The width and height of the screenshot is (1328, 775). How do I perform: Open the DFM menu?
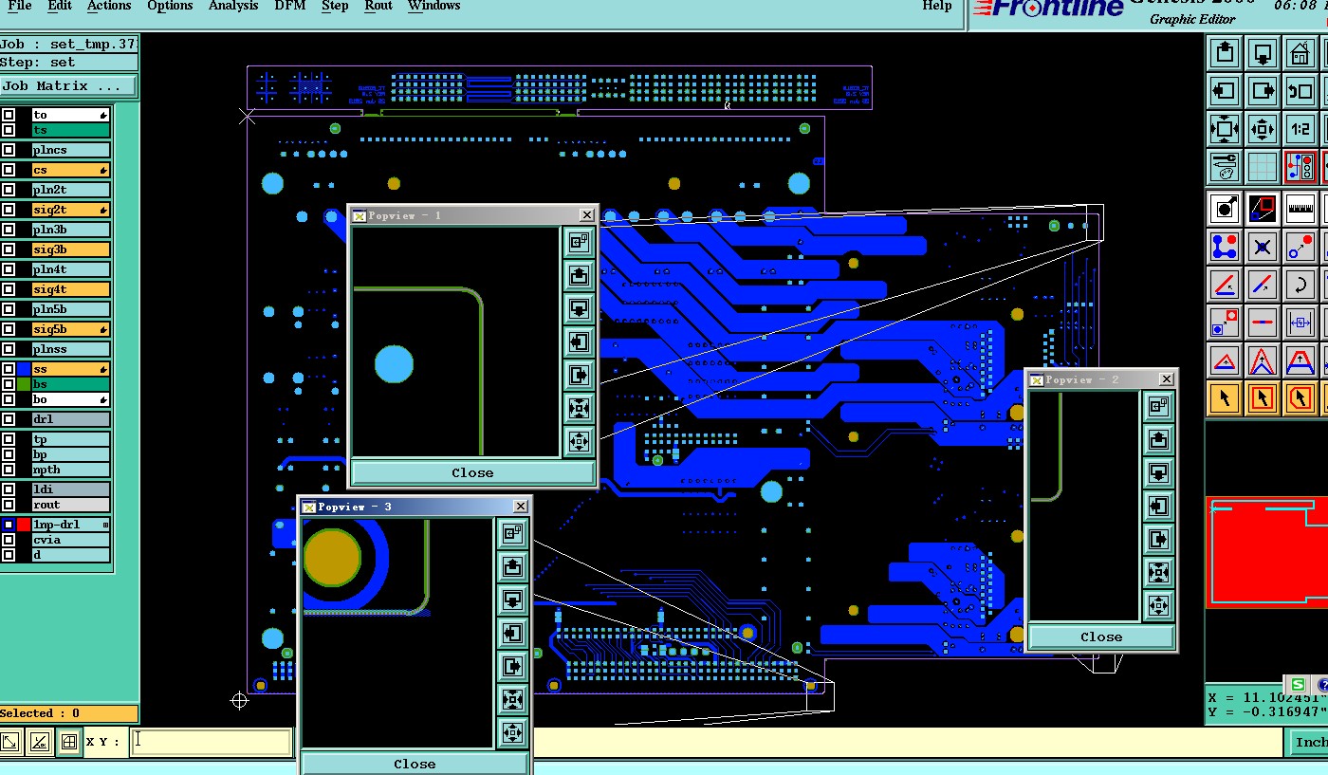coord(290,6)
